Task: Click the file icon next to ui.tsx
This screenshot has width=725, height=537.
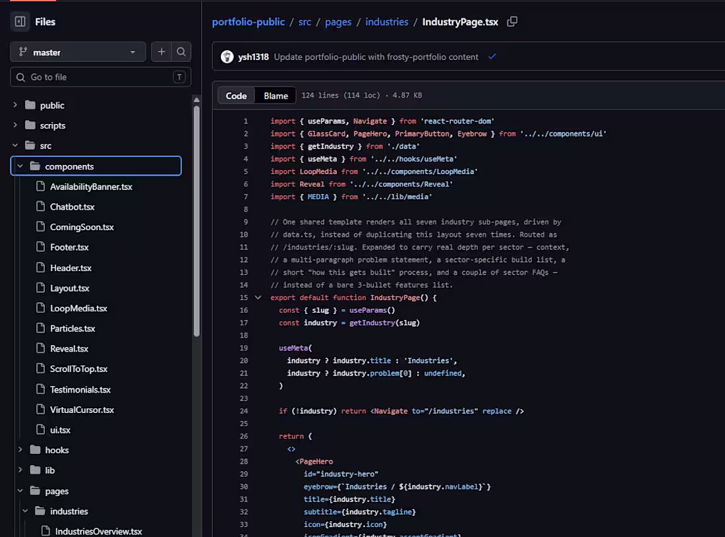Action: click(x=41, y=429)
